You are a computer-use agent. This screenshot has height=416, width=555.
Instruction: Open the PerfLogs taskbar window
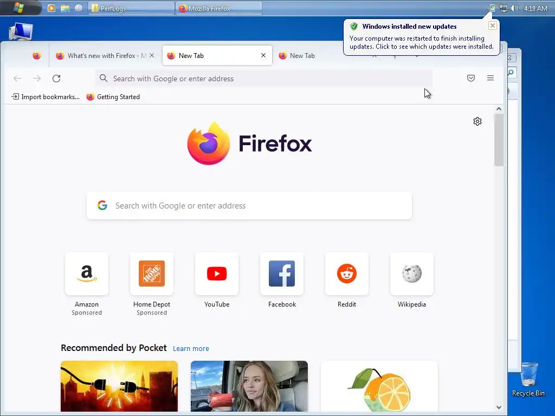tap(131, 8)
